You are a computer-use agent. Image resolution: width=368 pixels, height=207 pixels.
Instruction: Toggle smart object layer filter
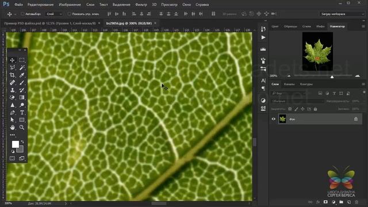pyautogui.click(x=348, y=93)
